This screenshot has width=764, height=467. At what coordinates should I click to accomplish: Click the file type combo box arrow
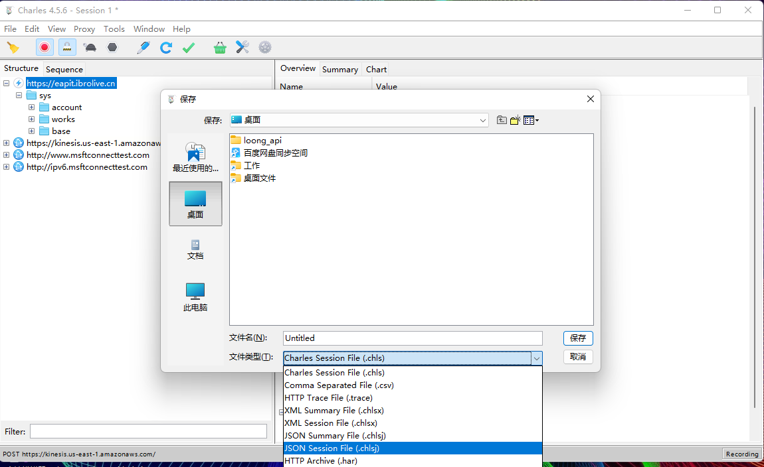(x=536, y=358)
